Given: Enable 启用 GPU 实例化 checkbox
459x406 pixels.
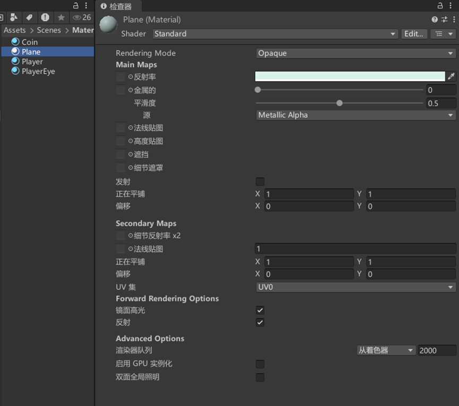Looking at the screenshot, I should point(260,364).
